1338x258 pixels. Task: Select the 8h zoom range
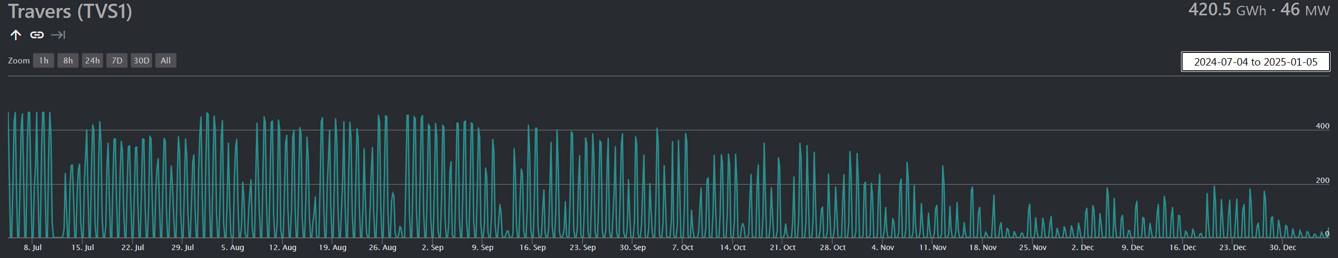[68, 61]
